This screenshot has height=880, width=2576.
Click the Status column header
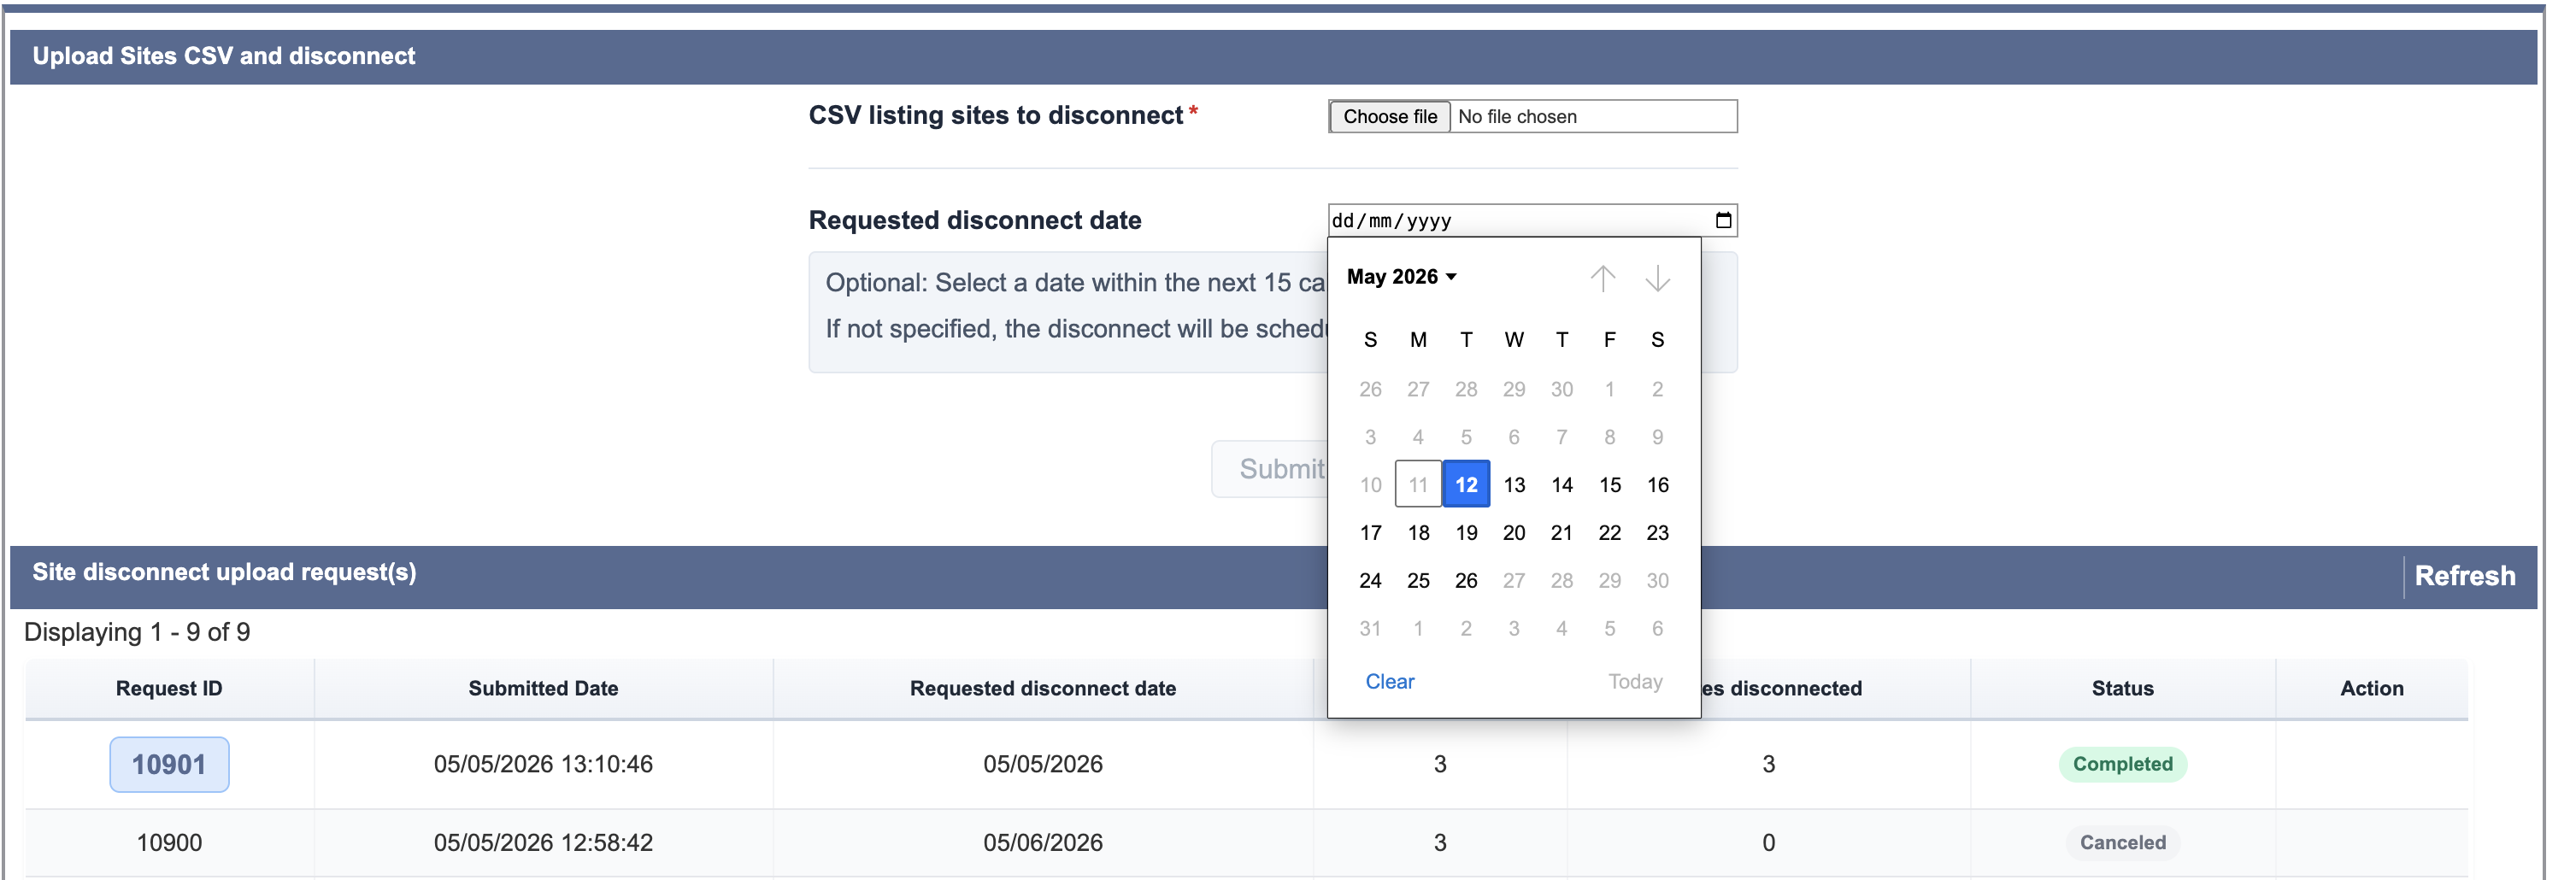pyautogui.click(x=2122, y=688)
